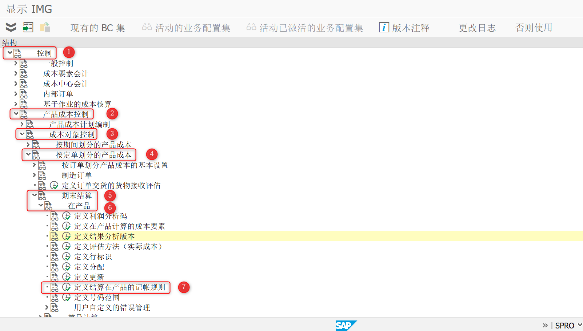Open documentation icon for 定义利润分析码
The height and width of the screenshot is (331, 583).
55,216
